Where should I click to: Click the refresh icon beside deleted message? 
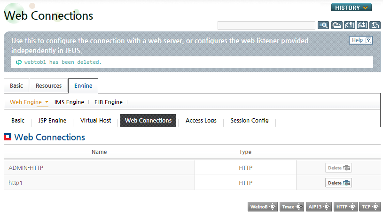(19, 62)
